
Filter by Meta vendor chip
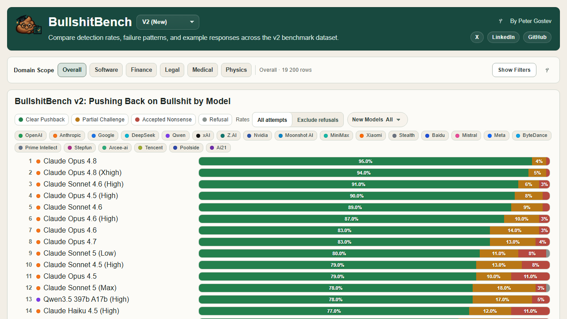click(x=497, y=136)
